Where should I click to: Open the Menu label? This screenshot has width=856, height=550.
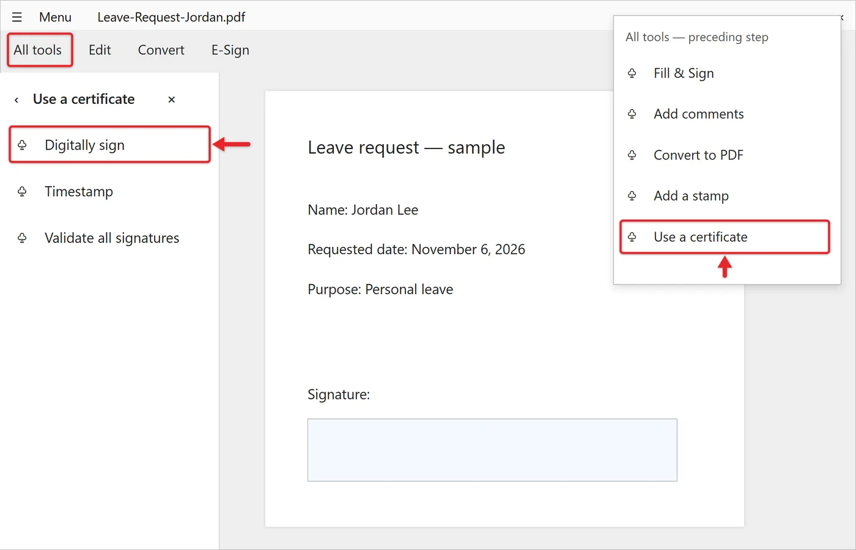pos(55,17)
